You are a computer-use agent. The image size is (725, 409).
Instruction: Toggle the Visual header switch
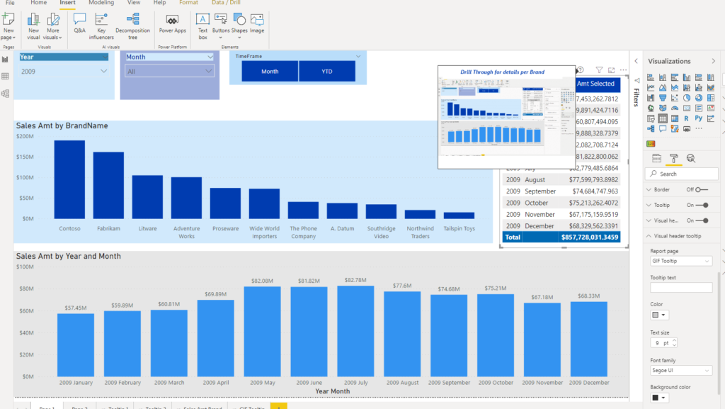click(x=702, y=220)
